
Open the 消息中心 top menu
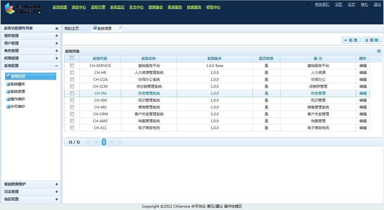(x=79, y=7)
